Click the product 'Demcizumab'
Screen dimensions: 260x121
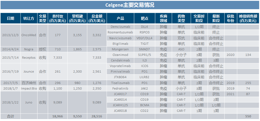click(x=120, y=27)
